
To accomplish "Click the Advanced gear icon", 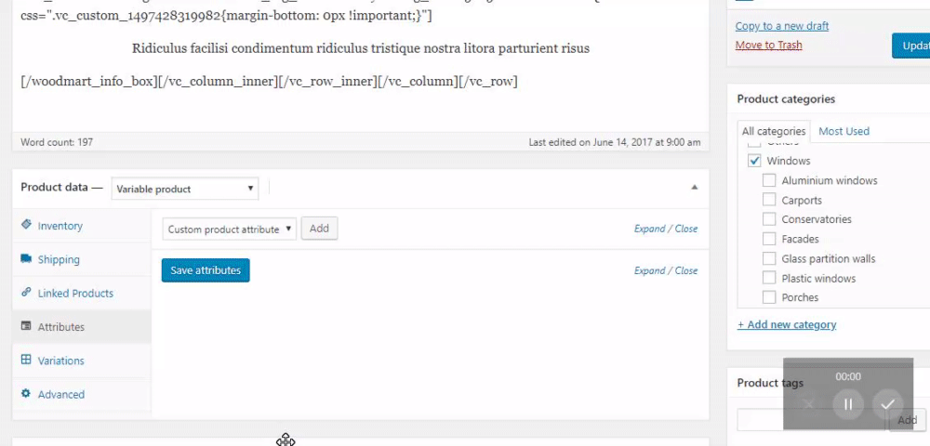I will click(x=26, y=394).
